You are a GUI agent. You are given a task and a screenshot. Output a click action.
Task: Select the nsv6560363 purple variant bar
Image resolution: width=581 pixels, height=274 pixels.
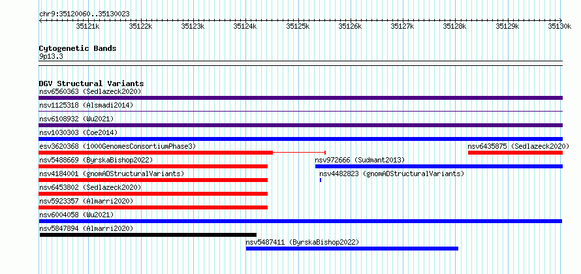pyautogui.click(x=300, y=98)
